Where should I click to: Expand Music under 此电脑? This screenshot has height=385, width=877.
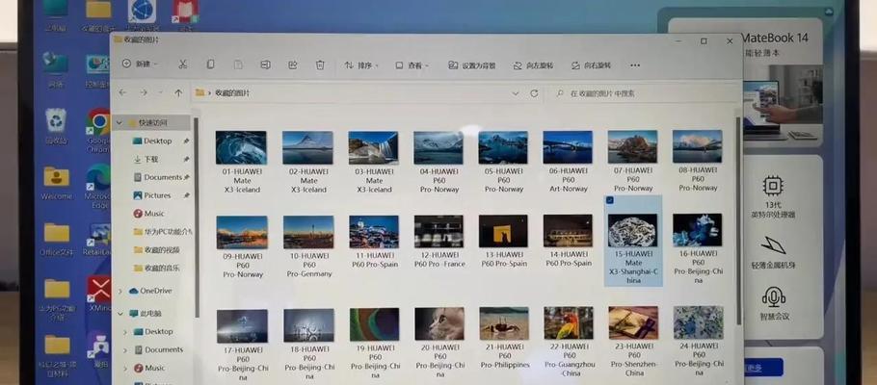(x=126, y=369)
